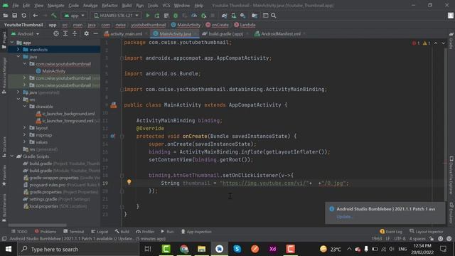Open the Problems tool window
Screen dimensions: 455x256
(45, 232)
